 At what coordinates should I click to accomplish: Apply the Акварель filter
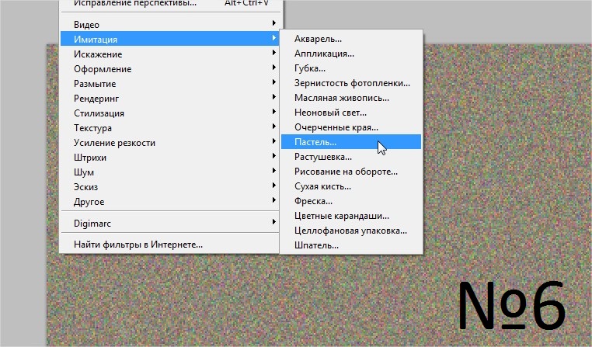pyautogui.click(x=351, y=39)
